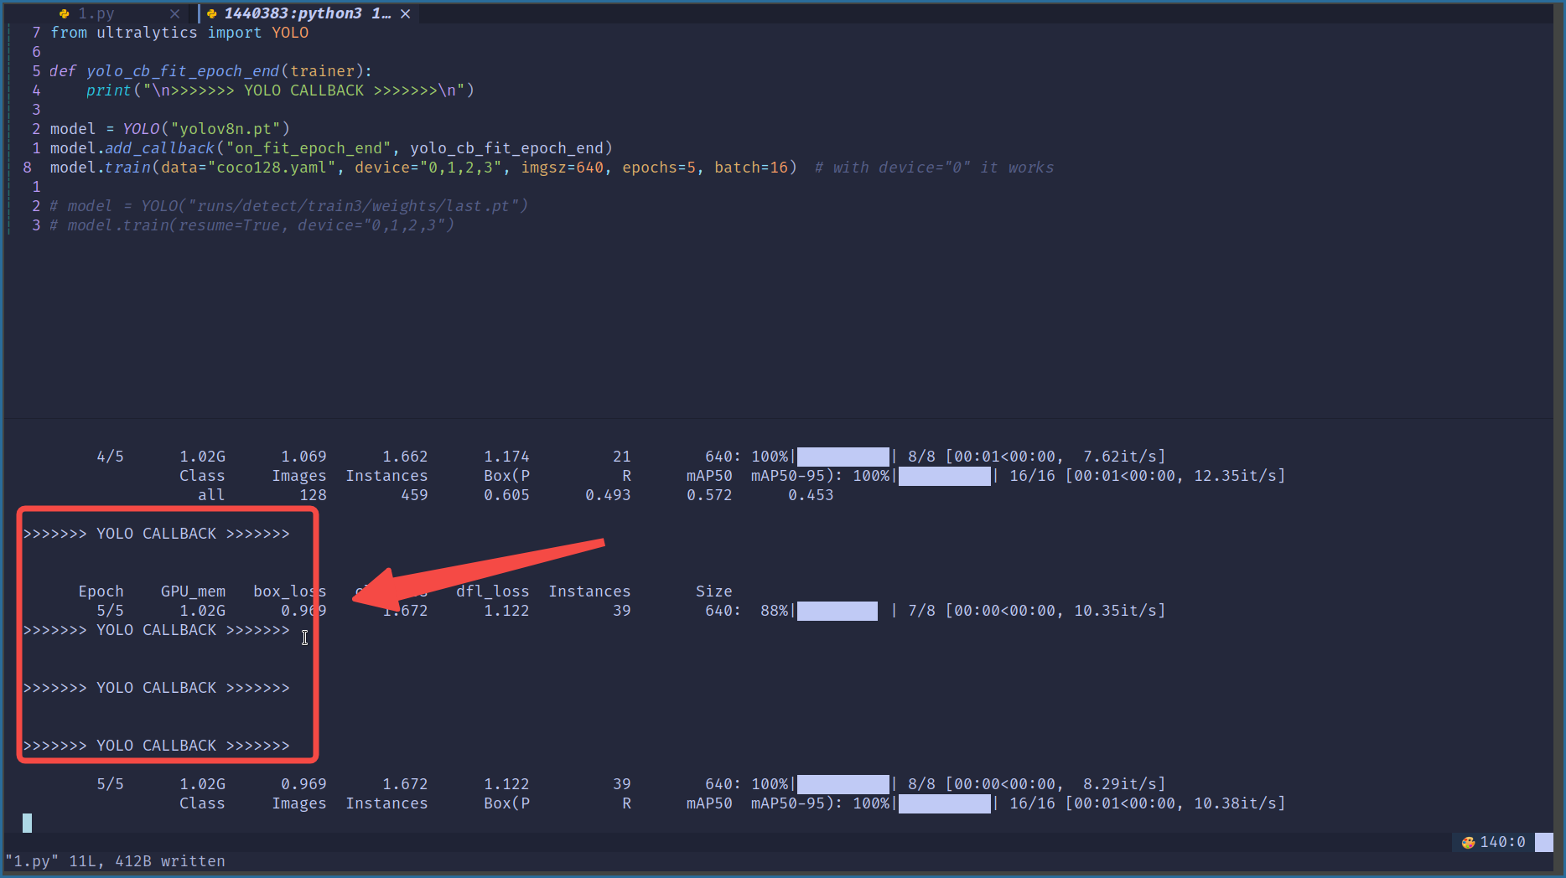This screenshot has height=878, width=1566.
Task: Select the YOLO import statement line
Action: 179,32
